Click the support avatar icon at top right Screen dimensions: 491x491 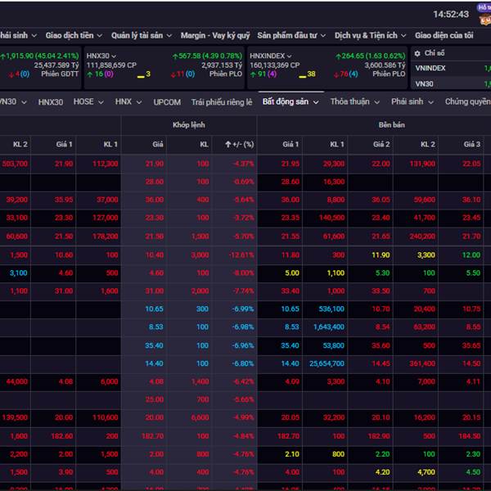[483, 11]
